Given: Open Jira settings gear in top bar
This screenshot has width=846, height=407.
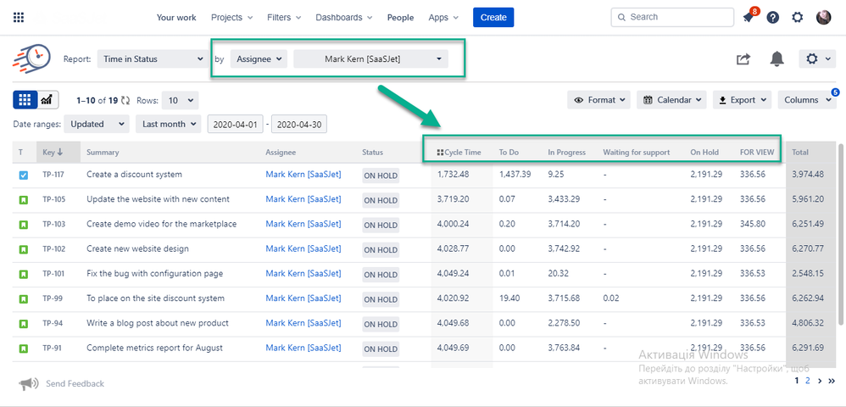Looking at the screenshot, I should pos(797,18).
